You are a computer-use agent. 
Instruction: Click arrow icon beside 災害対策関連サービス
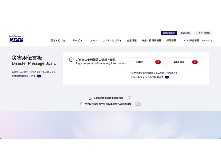(x=39, y=76)
